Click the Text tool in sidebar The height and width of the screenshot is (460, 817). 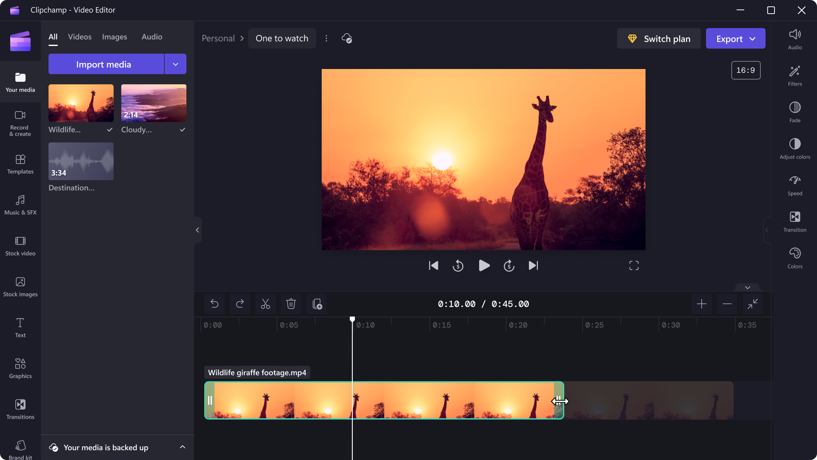click(x=20, y=327)
